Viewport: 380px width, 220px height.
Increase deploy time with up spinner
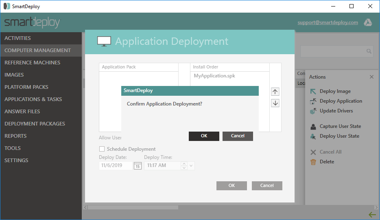coord(184,164)
